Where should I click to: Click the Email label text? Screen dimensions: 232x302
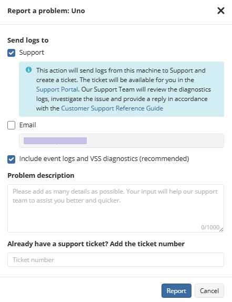coord(27,125)
